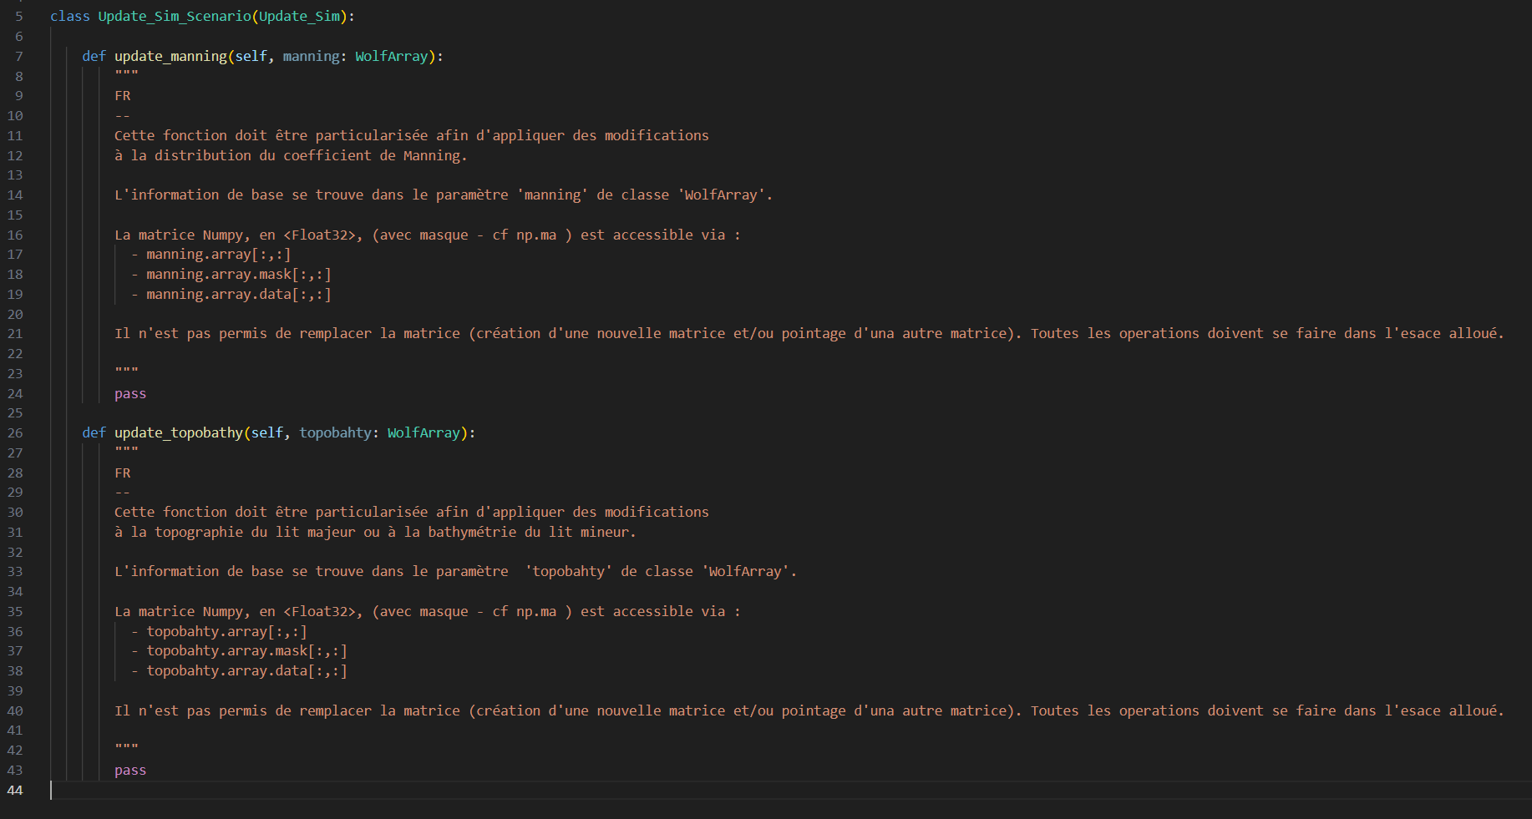Click line number 7 in the gutter
This screenshot has width=1532, height=819.
coord(18,56)
